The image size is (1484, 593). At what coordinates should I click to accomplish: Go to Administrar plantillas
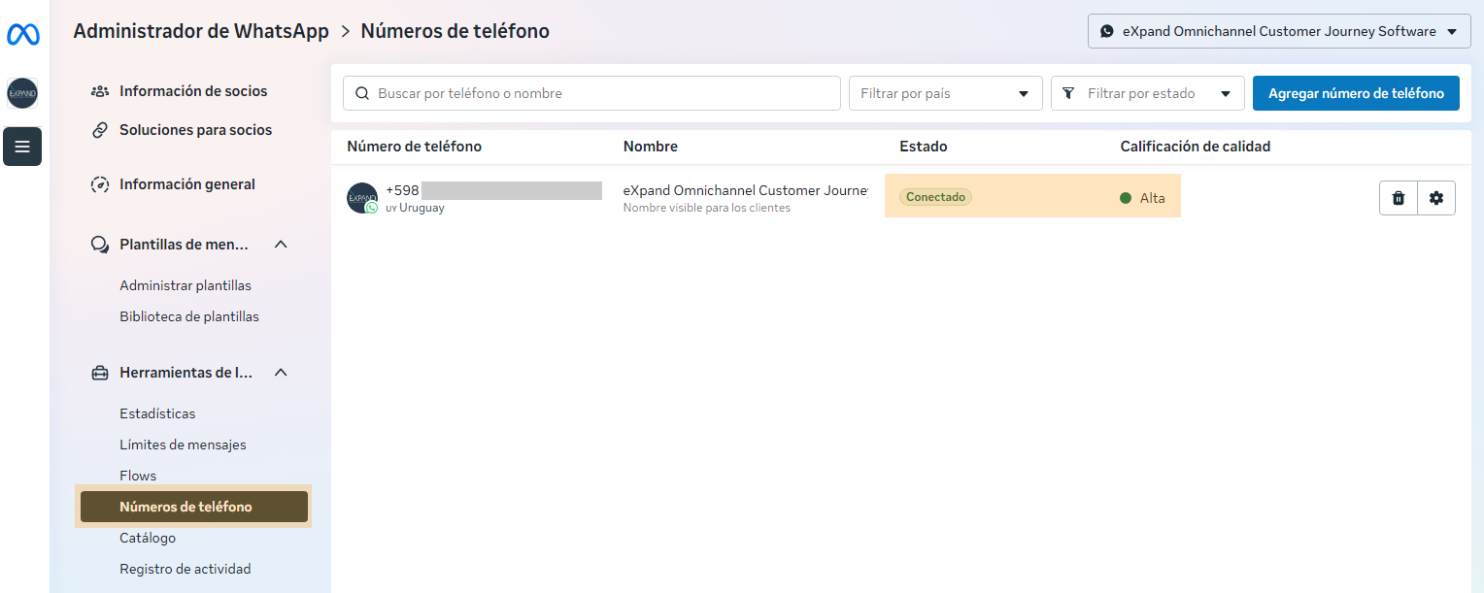coord(185,285)
